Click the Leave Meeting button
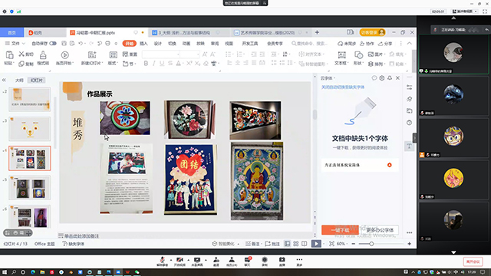Image resolution: width=491 pixels, height=276 pixels. point(473,261)
